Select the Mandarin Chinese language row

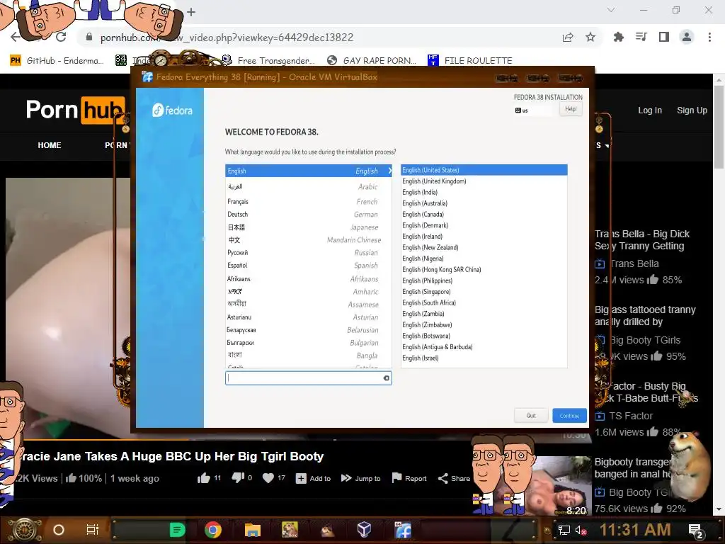tap(309, 240)
